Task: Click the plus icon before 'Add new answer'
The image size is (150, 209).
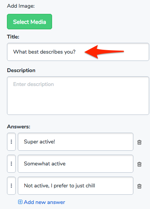Action: tap(20, 202)
